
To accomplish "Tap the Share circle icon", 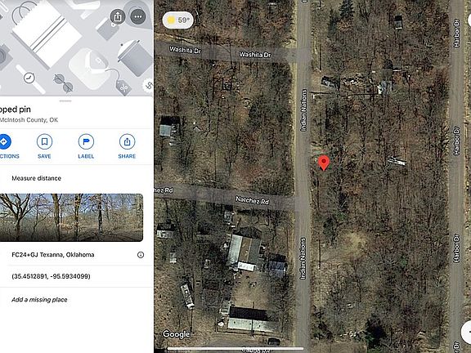I will click(127, 141).
